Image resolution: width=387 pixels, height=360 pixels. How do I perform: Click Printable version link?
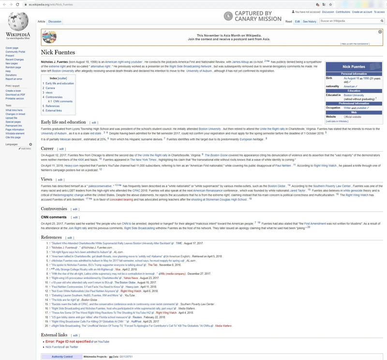tap(15, 99)
